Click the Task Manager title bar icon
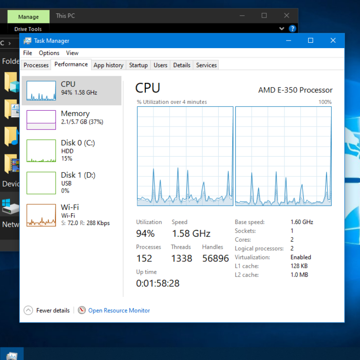The width and height of the screenshot is (360, 360). tap(27, 40)
